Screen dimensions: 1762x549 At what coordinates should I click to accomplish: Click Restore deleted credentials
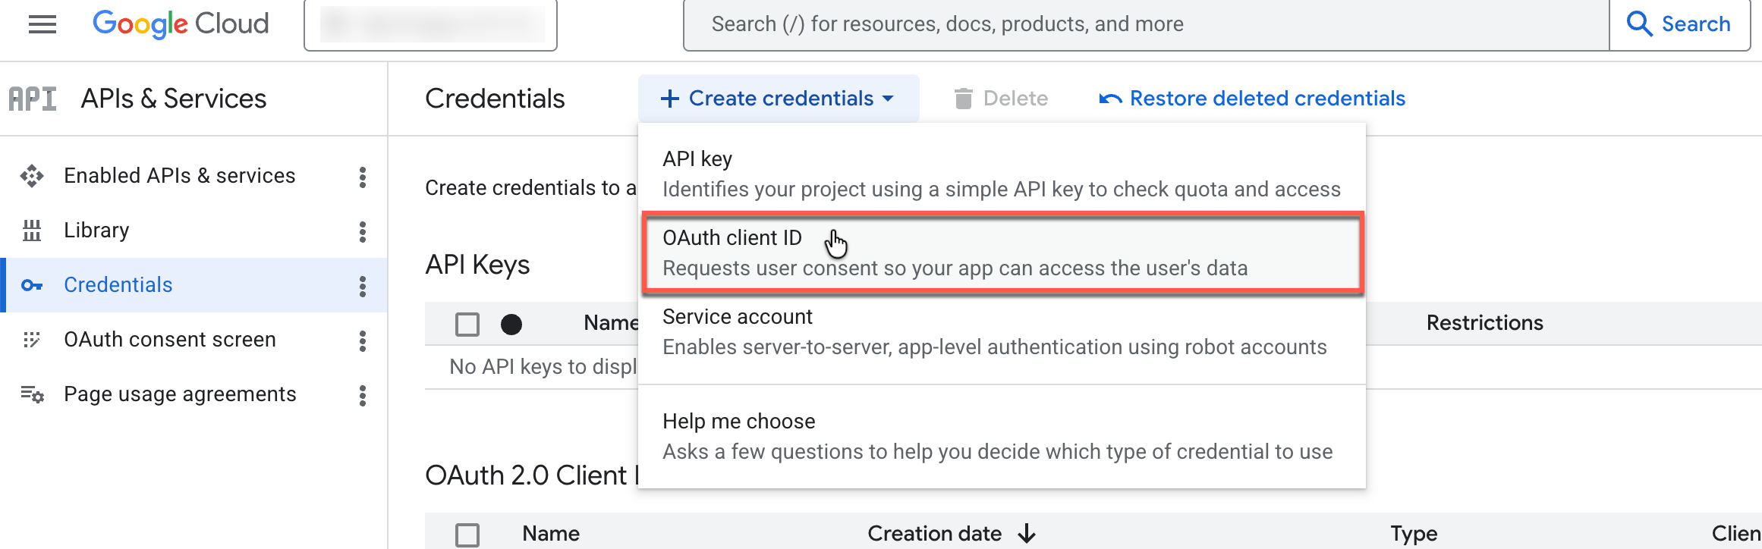pos(1252,99)
